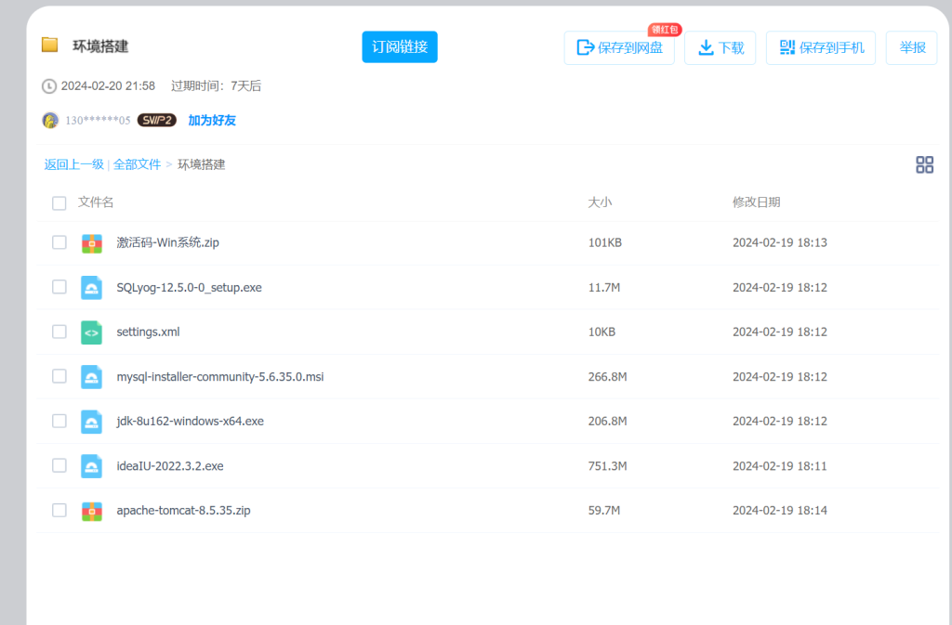Save files using 保存到网盘 button
This screenshot has height=625, width=952.
pyautogui.click(x=619, y=47)
